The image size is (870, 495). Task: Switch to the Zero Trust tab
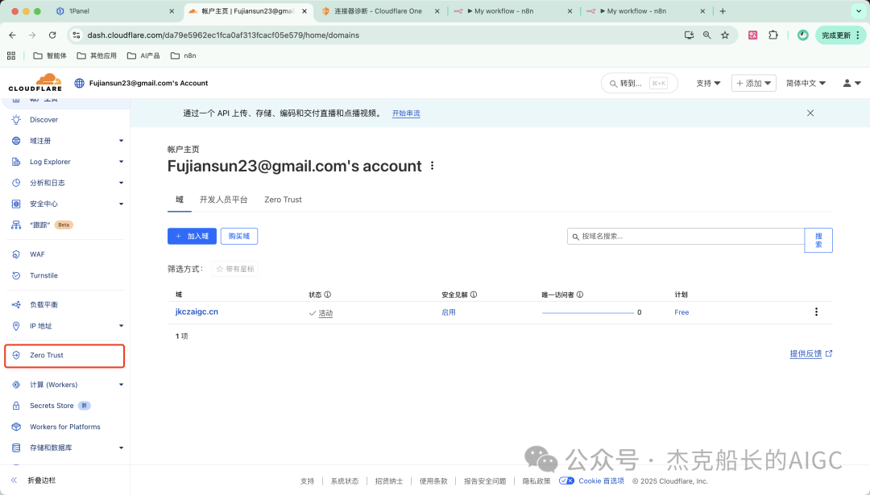pos(283,200)
